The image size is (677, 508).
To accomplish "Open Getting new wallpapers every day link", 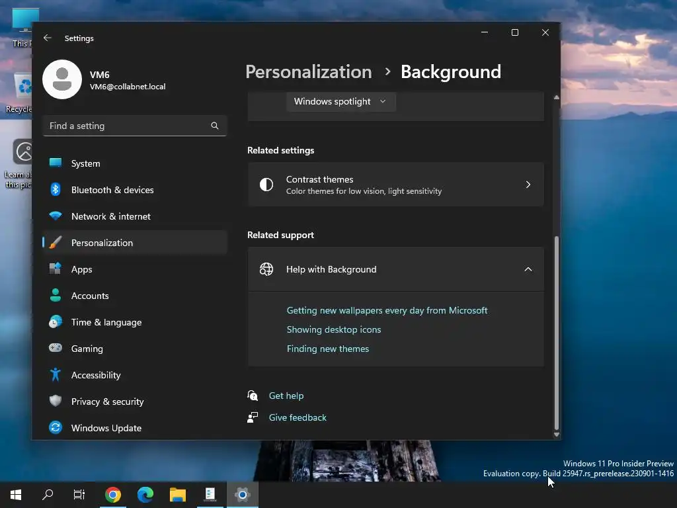I will coord(387,310).
